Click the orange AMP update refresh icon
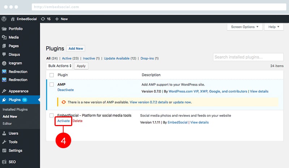Image resolution: width=289 pixels, height=168 pixels. click(64, 102)
